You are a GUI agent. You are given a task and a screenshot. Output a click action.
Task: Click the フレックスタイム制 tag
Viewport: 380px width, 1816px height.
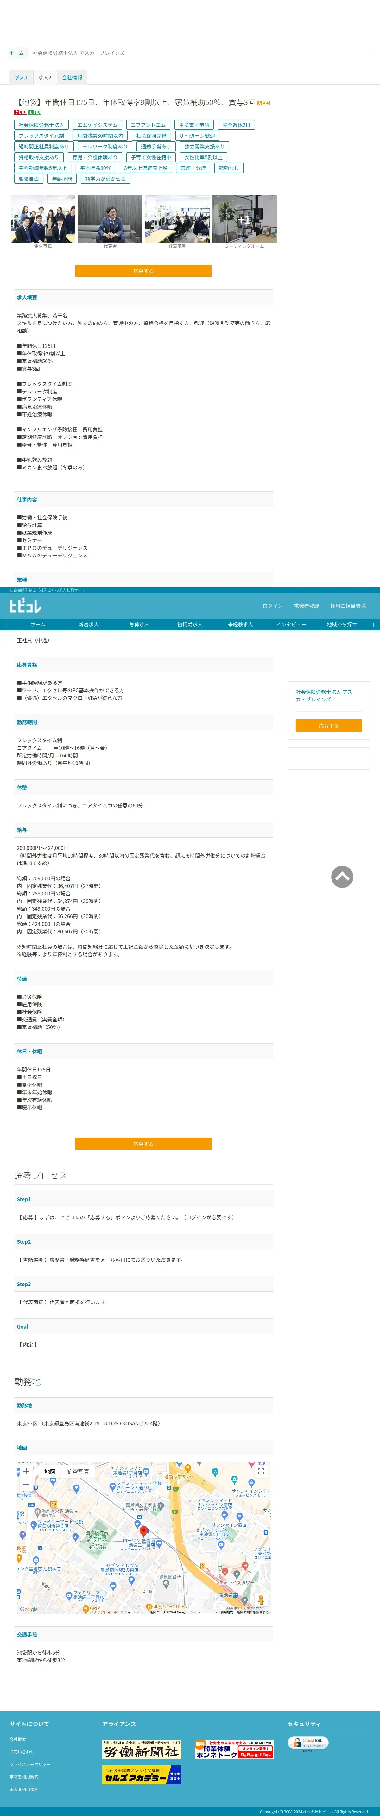coord(41,136)
